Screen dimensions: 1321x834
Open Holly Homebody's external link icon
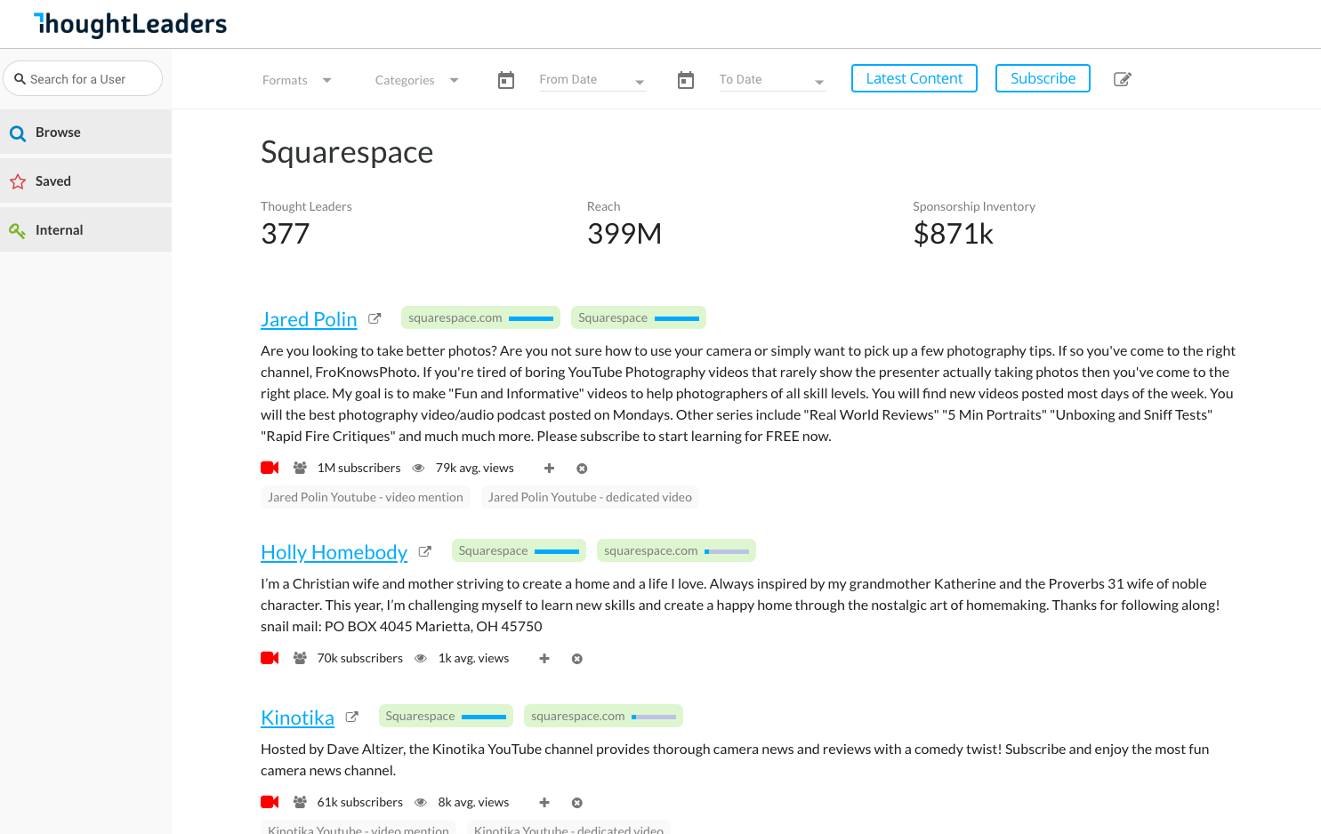pos(425,551)
